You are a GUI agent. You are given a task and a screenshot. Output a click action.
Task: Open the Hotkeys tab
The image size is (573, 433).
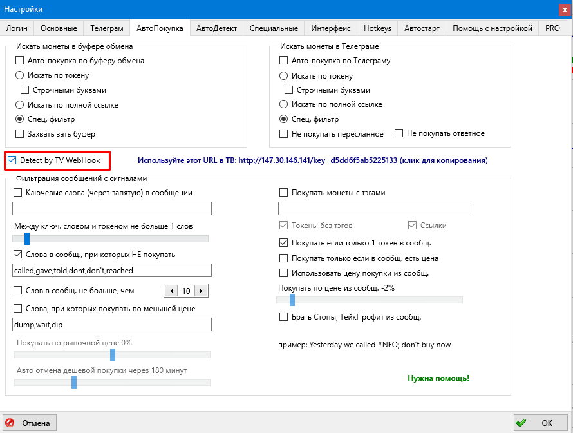[377, 28]
